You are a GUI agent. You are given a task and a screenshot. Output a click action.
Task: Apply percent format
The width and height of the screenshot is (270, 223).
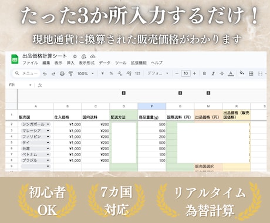(111, 73)
